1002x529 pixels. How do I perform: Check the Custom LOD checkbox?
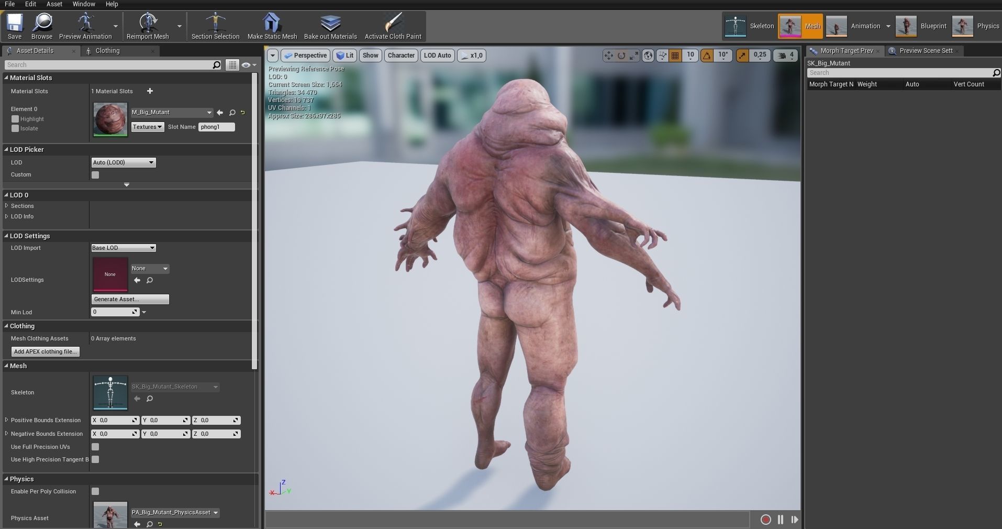(x=95, y=175)
